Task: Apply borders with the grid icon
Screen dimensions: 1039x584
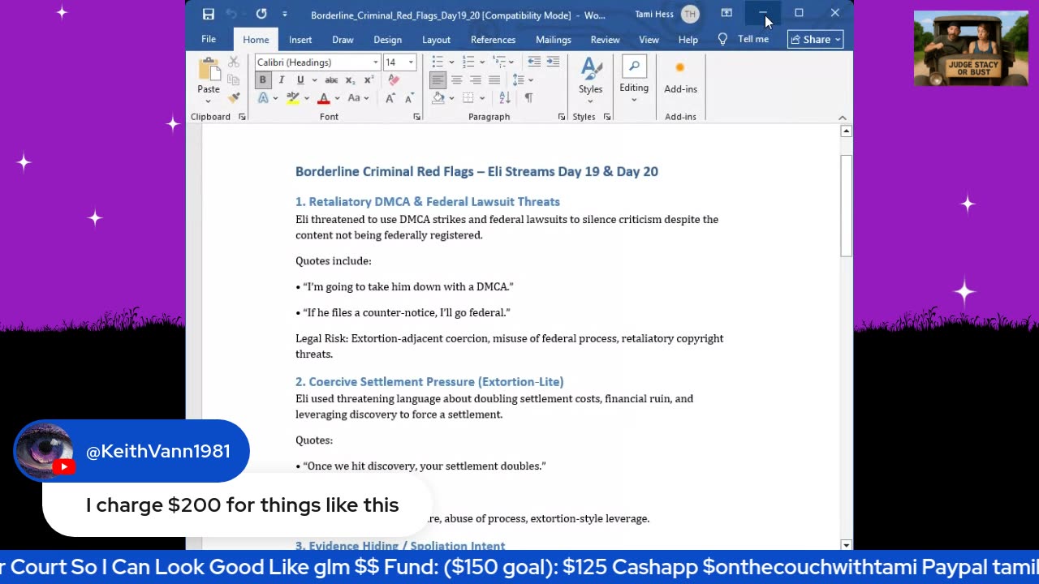Action: 468,98
